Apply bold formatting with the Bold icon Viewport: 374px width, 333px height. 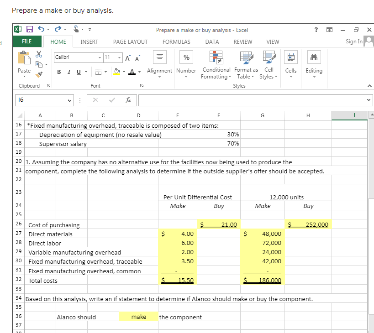[58, 72]
